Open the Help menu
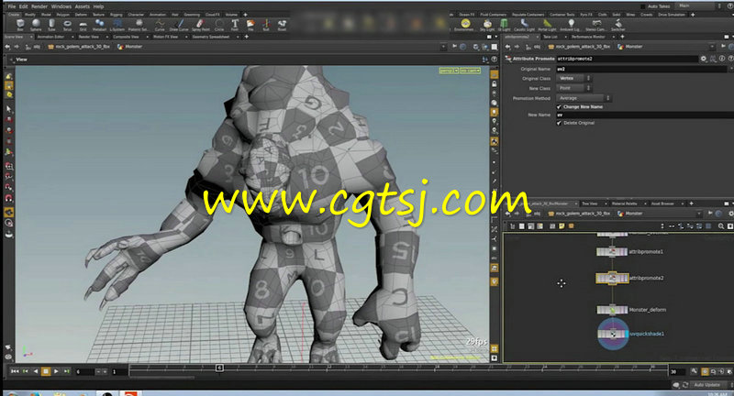This screenshot has width=734, height=396. click(x=98, y=6)
